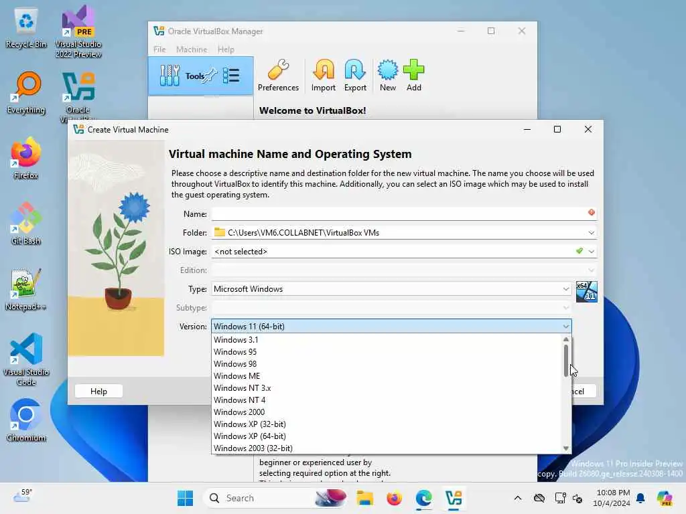Viewport: 686px width, 514px height.
Task: Click the version list scroll down arrow
Action: pos(565,448)
